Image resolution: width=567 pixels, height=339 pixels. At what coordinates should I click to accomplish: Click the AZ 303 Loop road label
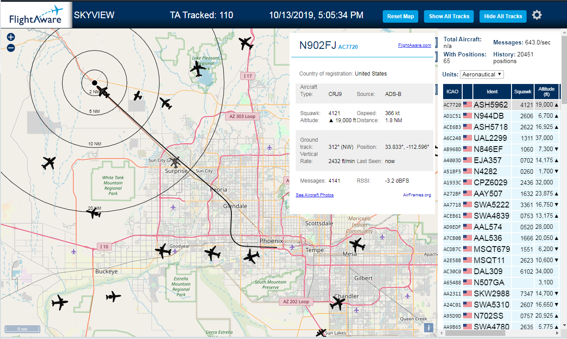point(242,116)
